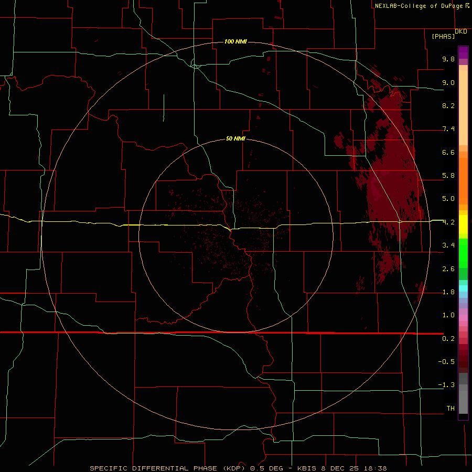Image resolution: width=472 pixels, height=472 pixels.
Task: Click the [PHAS] legend header
Action: (x=443, y=36)
